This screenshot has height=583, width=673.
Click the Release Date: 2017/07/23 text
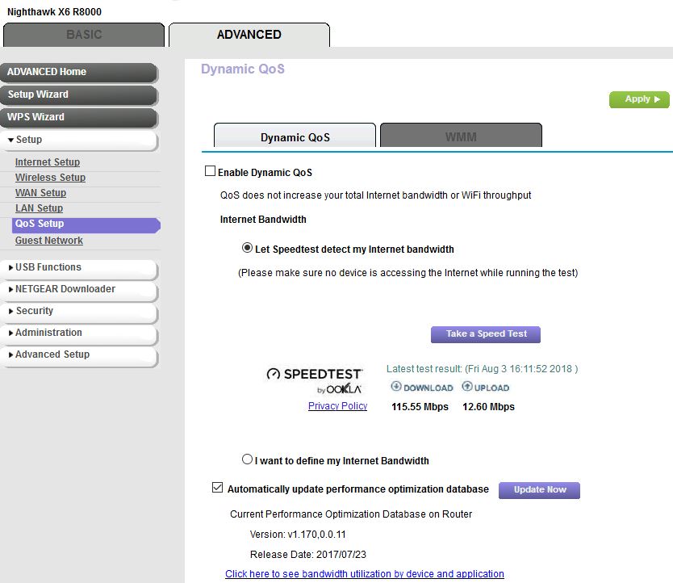pyautogui.click(x=307, y=555)
